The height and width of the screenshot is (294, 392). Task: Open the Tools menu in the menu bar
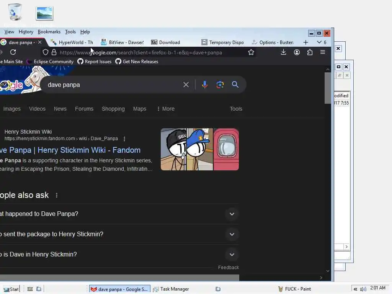70,32
